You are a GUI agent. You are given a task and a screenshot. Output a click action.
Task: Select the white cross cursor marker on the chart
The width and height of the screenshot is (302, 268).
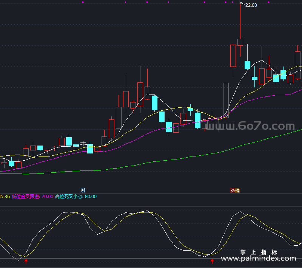[x=83, y=143]
